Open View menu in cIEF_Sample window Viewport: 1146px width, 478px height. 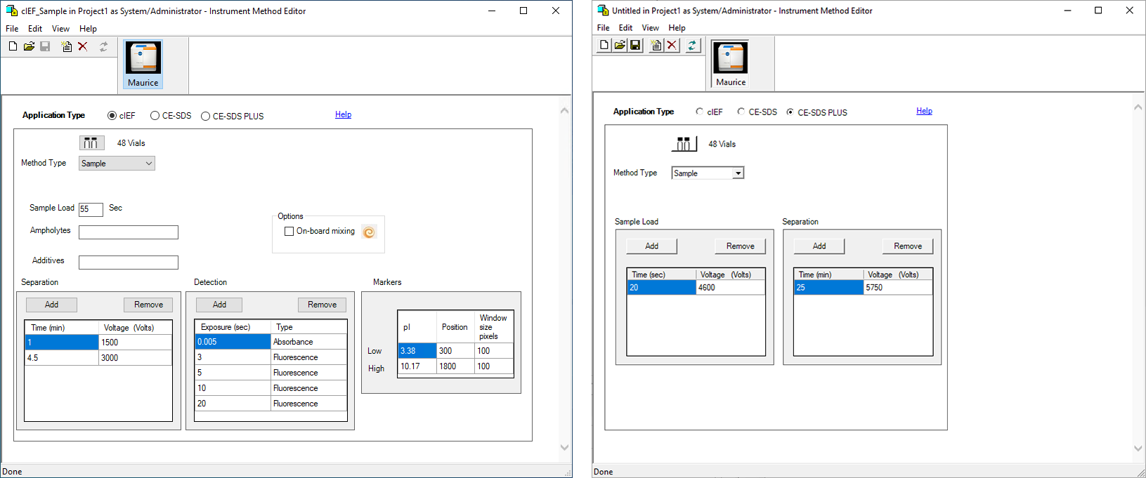(x=60, y=29)
